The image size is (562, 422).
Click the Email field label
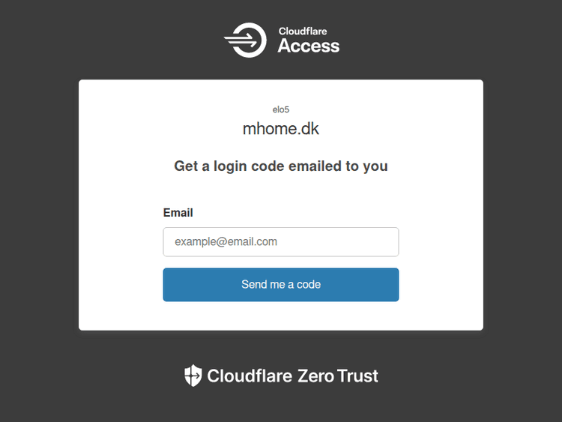[x=178, y=213]
